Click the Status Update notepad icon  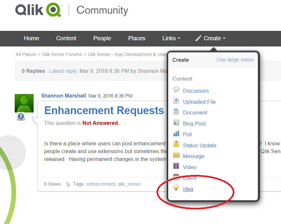point(176,144)
